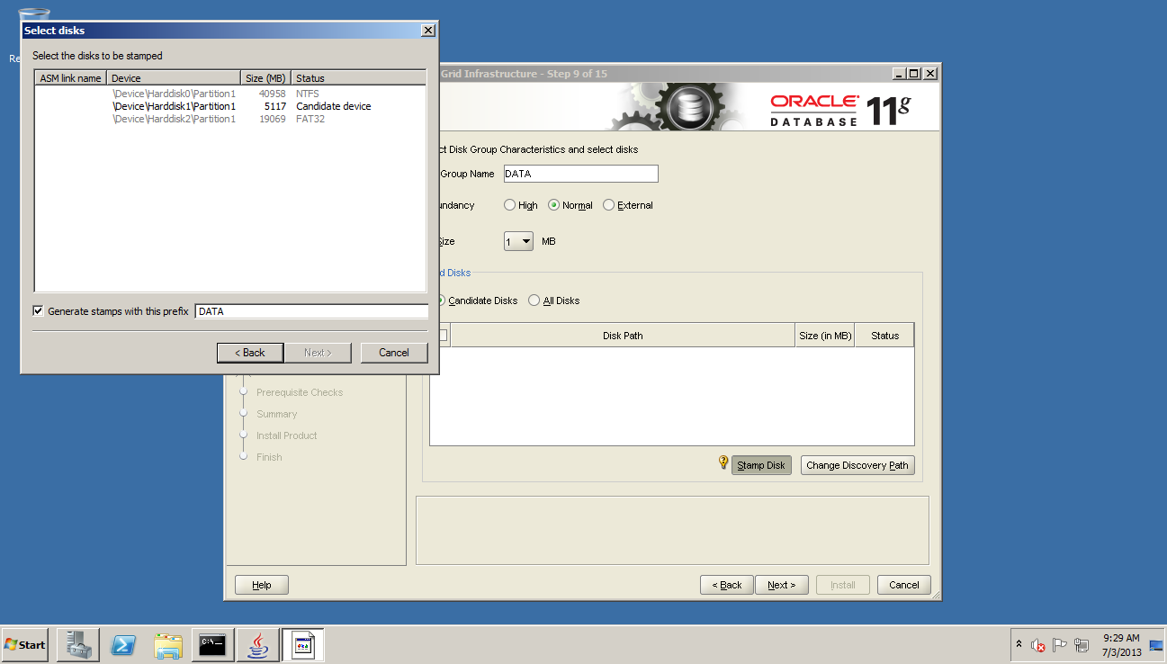This screenshot has width=1167, height=664.
Task: Click the stamp prefix text field
Action: coord(310,311)
